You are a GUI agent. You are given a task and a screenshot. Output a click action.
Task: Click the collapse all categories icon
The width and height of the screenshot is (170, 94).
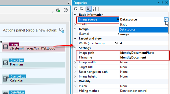click(75, 9)
